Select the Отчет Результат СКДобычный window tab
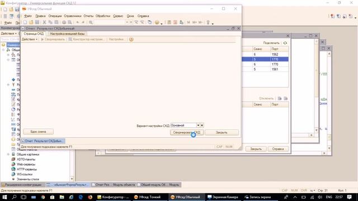 [43, 141]
